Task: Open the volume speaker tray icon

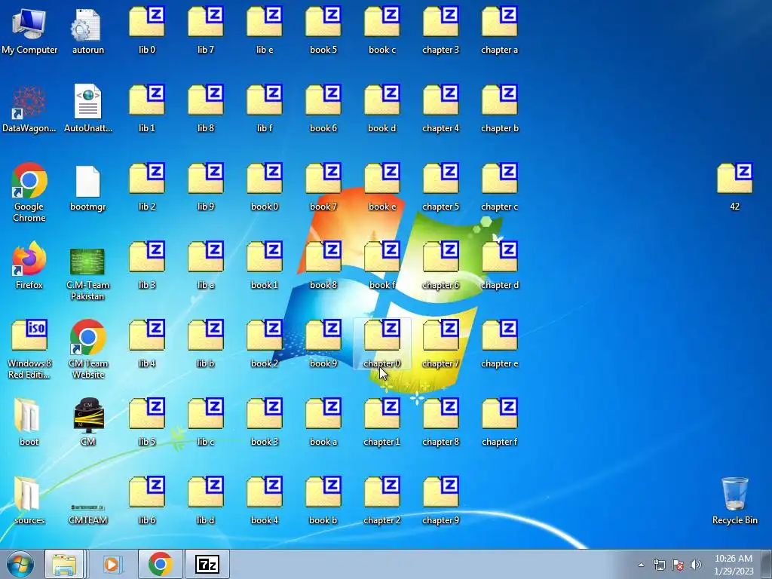Action: pyautogui.click(x=696, y=565)
